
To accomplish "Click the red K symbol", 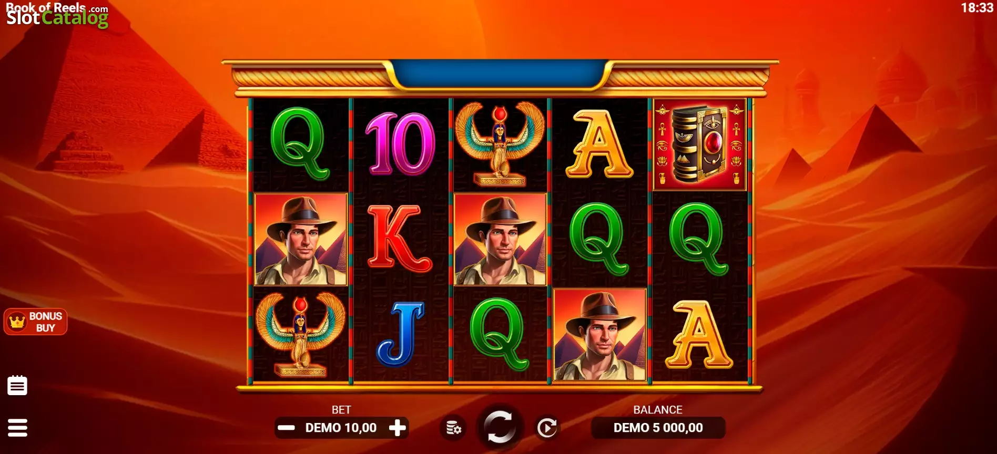I will pos(399,239).
